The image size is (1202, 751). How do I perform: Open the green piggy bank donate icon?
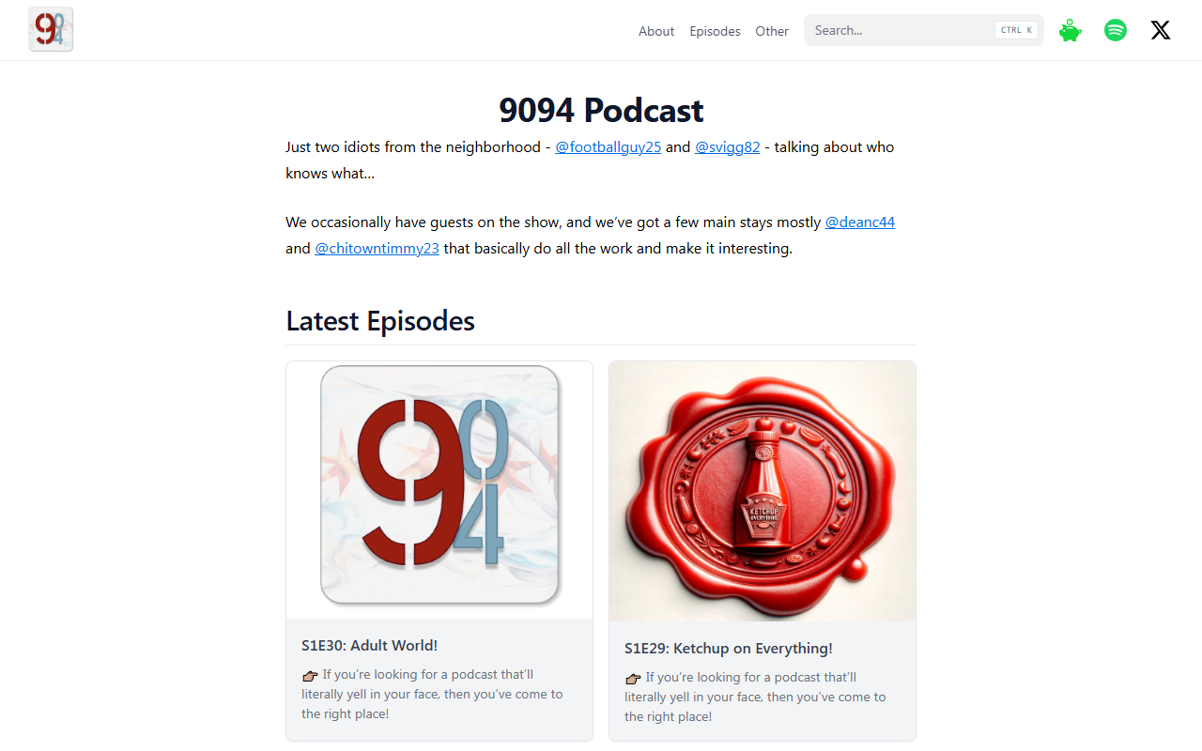(x=1071, y=30)
